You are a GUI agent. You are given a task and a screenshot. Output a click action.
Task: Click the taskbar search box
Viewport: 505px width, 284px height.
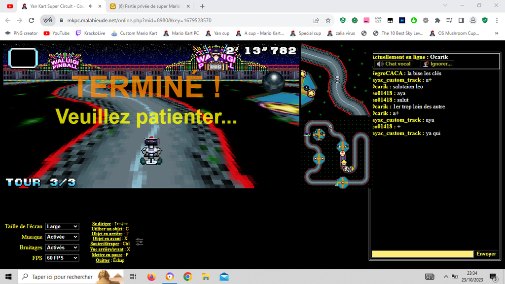(71, 277)
